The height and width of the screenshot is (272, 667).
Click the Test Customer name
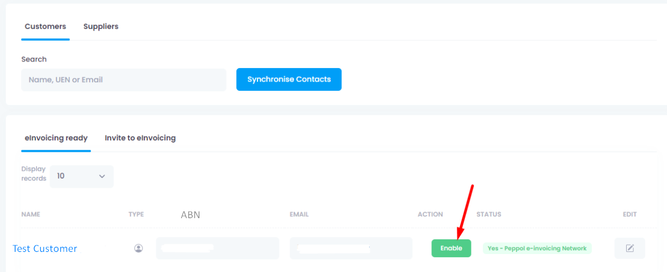45,249
